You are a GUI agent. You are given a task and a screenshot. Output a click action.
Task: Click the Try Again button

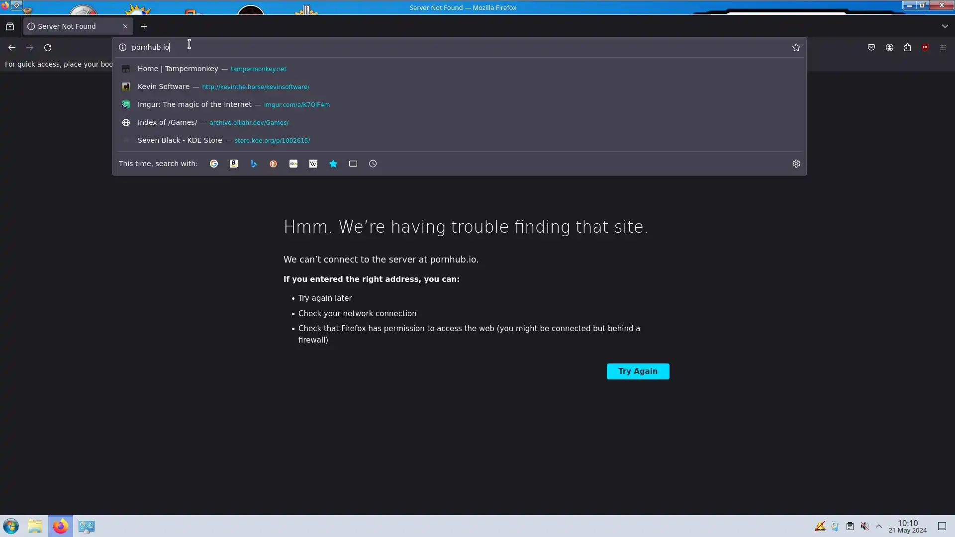638,371
